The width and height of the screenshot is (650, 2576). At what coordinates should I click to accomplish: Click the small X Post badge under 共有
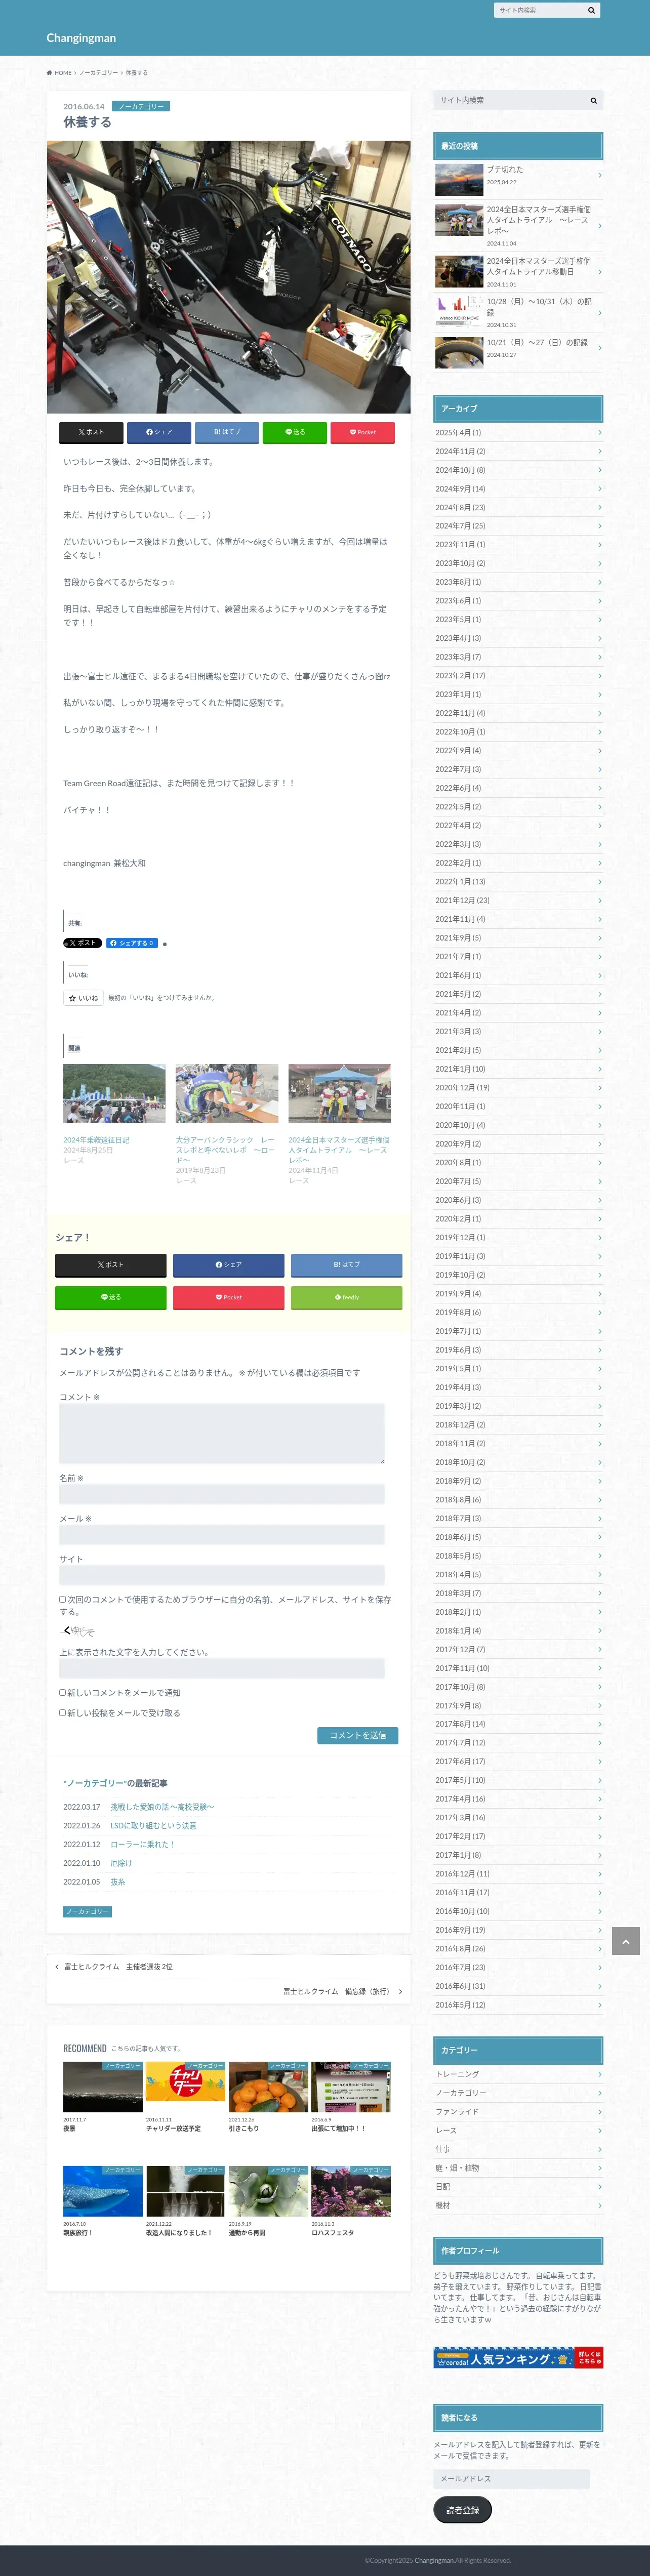pyautogui.click(x=83, y=943)
